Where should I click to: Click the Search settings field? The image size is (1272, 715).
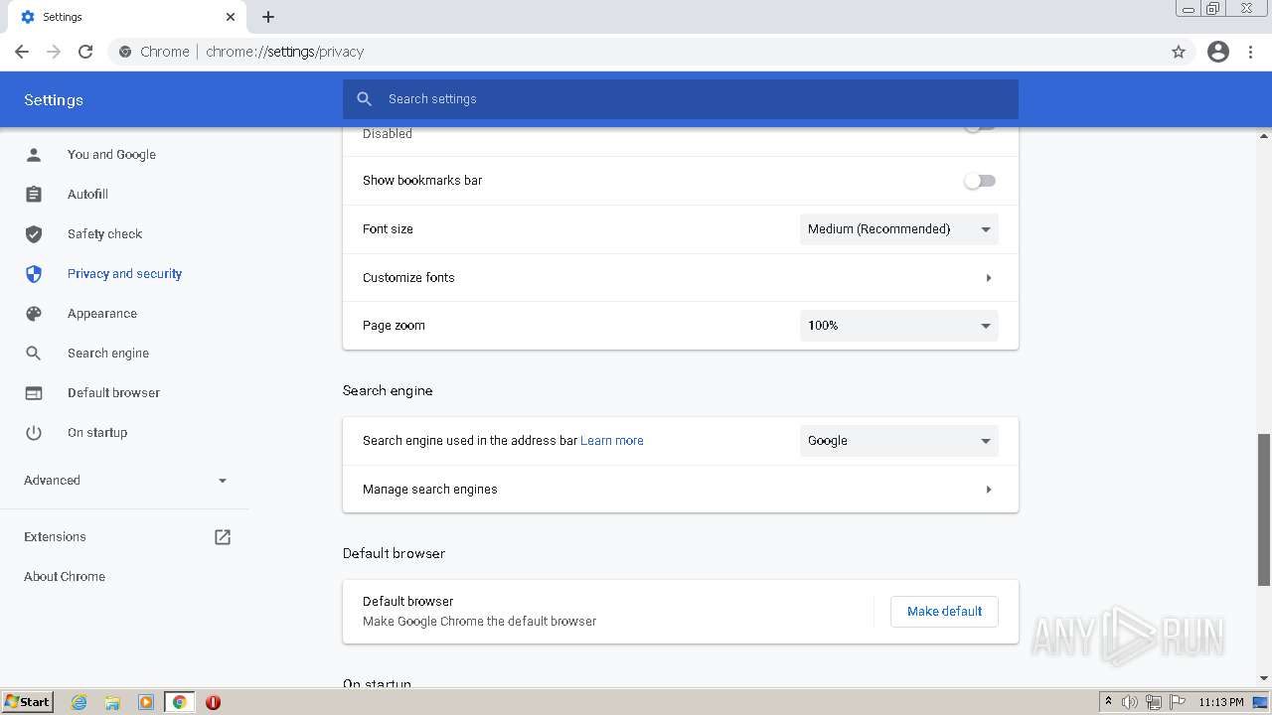click(x=681, y=99)
